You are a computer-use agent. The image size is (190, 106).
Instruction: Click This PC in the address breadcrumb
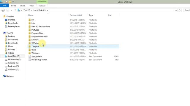point(27,10)
